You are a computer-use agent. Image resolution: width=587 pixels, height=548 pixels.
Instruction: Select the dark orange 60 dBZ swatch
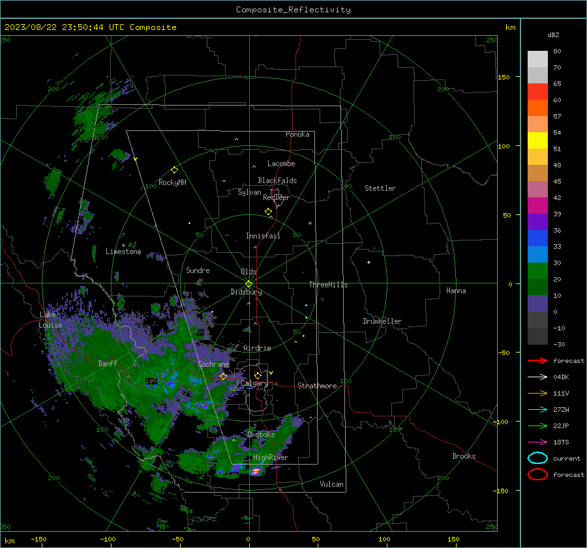537,108
